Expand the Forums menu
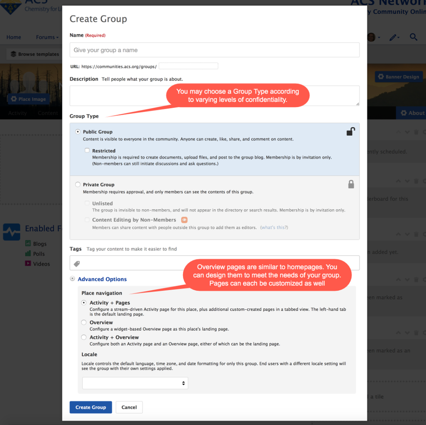Screen dimensions: 426x425 coord(47,37)
